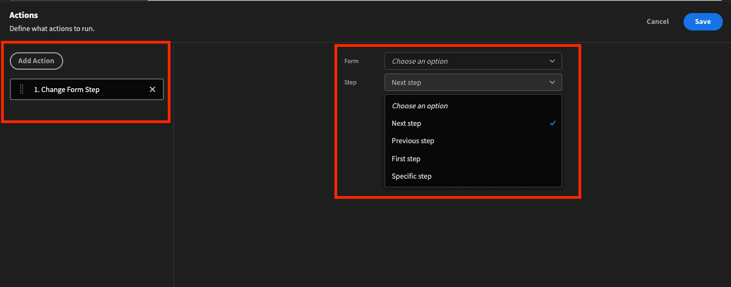Collapse the Step combo box showing Next step
The width and height of the screenshot is (731, 287).
click(x=473, y=82)
